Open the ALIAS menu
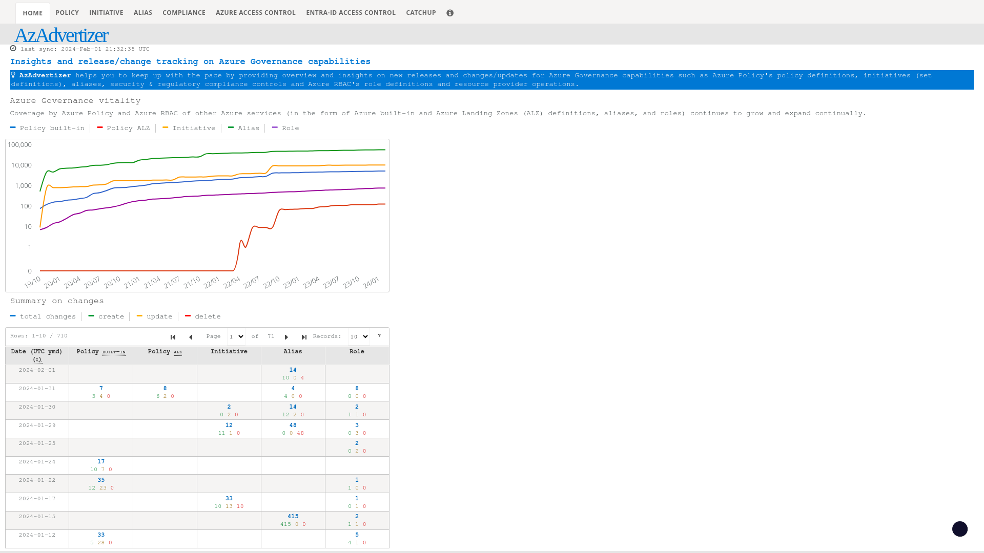984x553 pixels. [143, 13]
